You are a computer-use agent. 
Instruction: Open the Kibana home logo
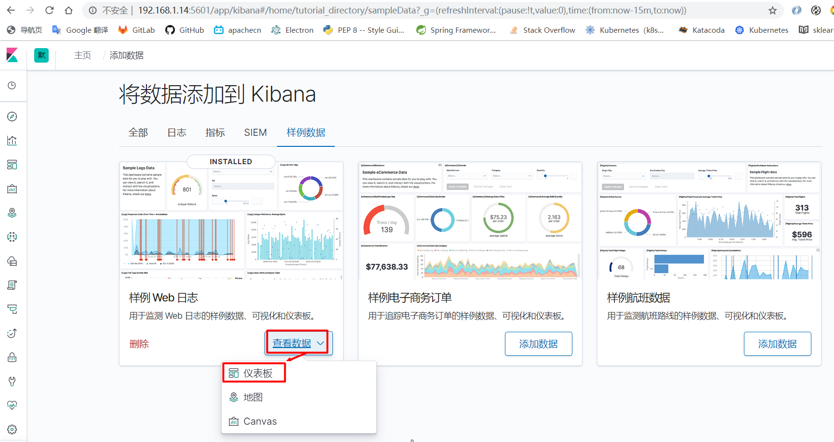coord(13,55)
